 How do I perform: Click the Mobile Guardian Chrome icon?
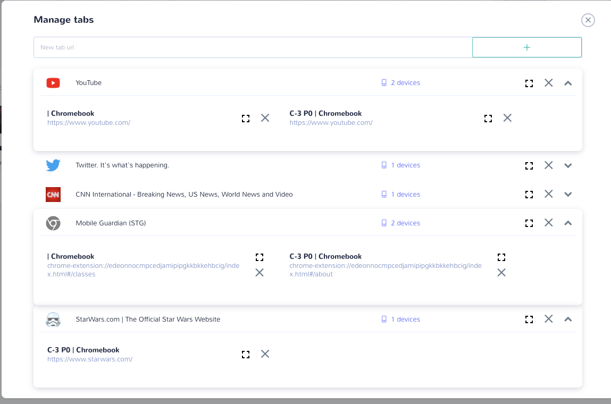[53, 223]
